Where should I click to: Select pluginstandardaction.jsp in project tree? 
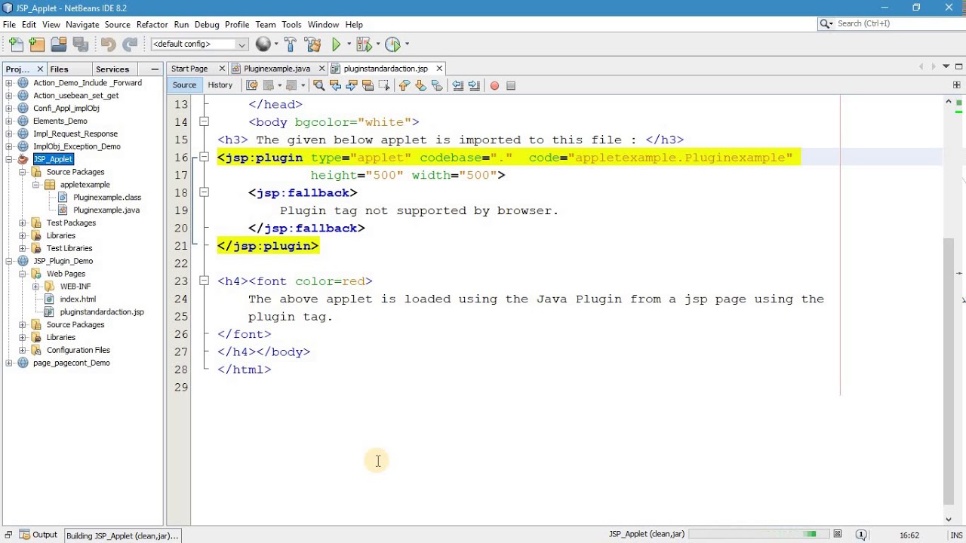tap(102, 312)
